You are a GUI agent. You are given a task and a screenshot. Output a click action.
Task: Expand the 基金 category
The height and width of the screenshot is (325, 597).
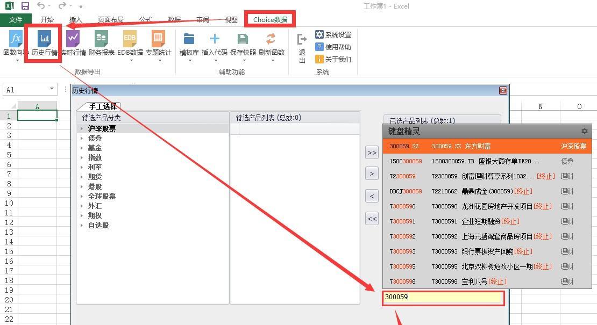pyautogui.click(x=81, y=148)
